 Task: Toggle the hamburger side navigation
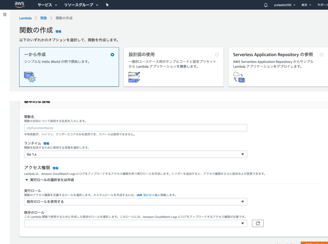(5, 14)
